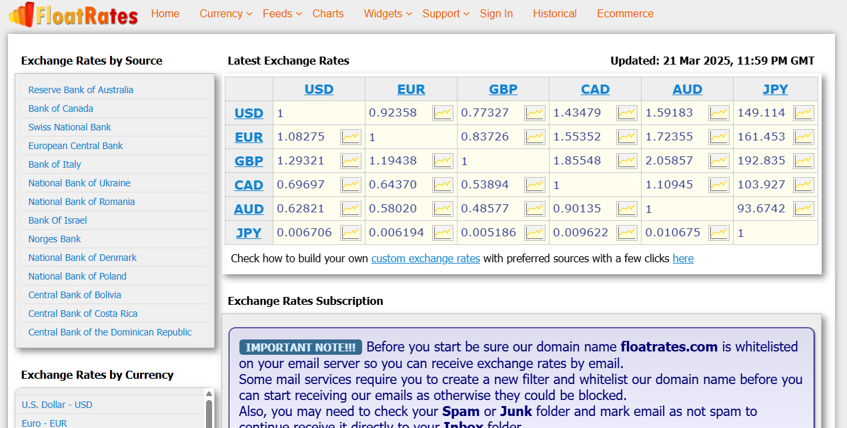Open National Bank of Poland rates
847x428 pixels.
coord(77,276)
